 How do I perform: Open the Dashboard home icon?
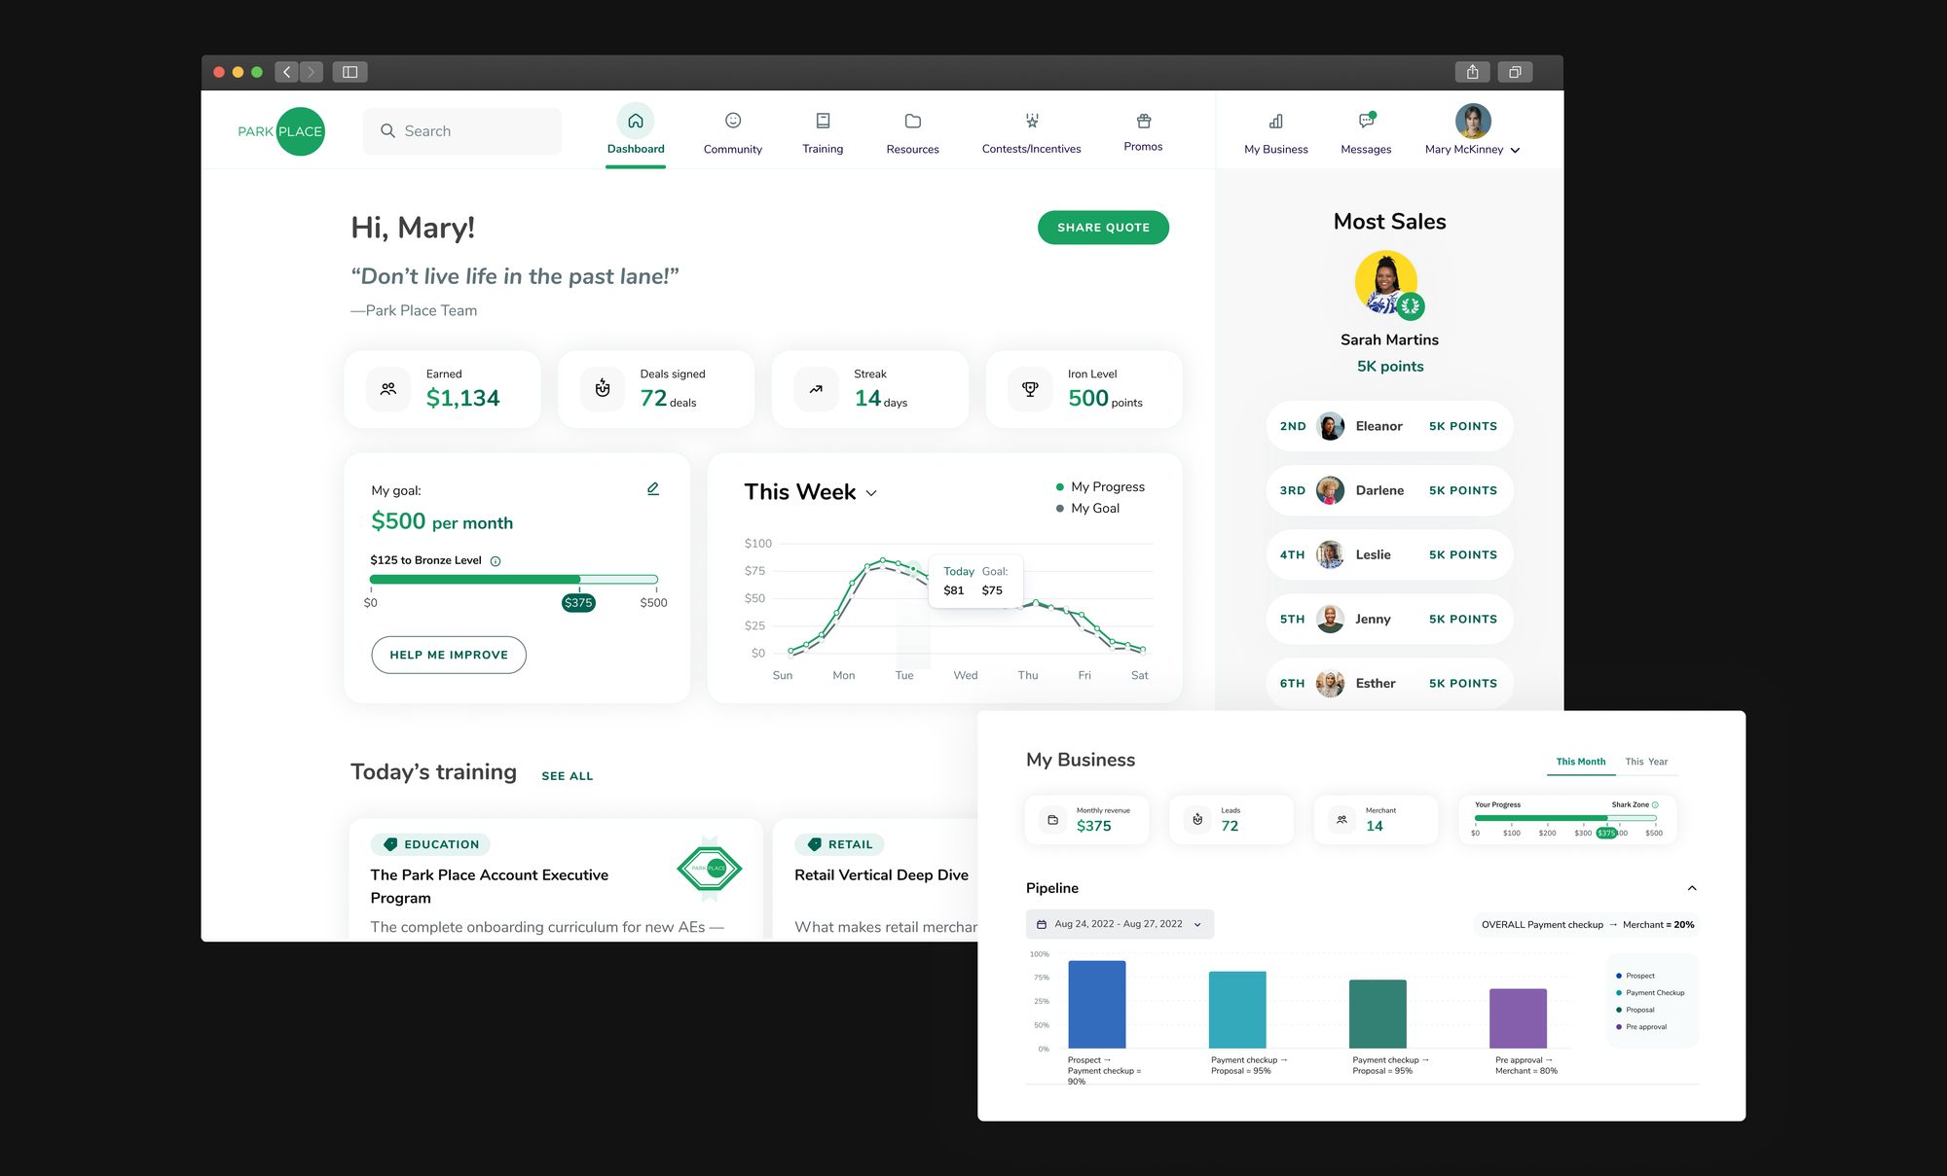pos(636,121)
